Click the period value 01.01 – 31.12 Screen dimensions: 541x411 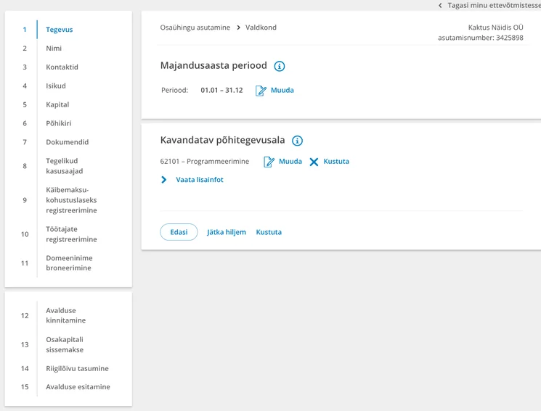tap(222, 91)
